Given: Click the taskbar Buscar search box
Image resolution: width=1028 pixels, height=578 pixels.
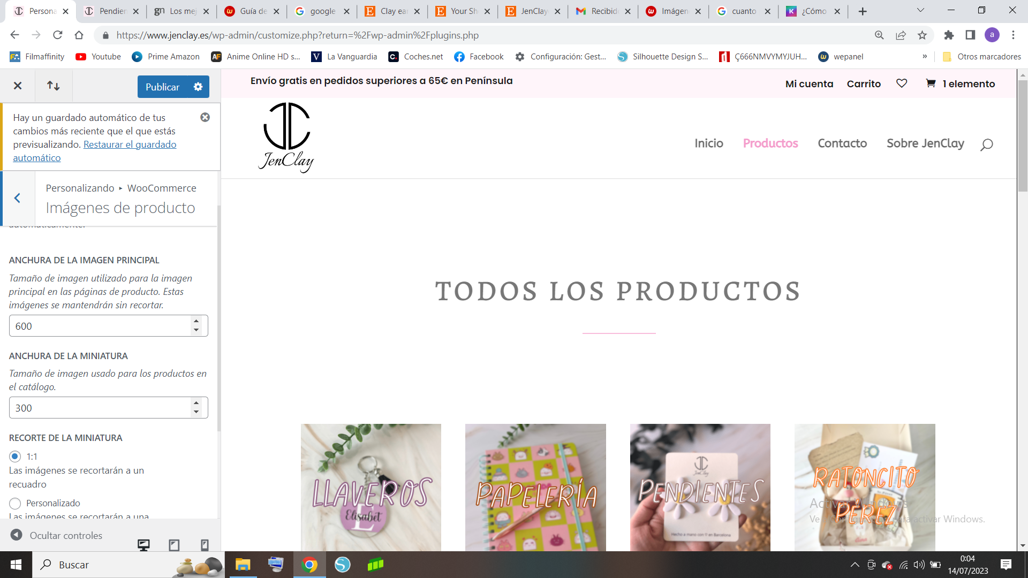Looking at the screenshot, I should [x=128, y=565].
